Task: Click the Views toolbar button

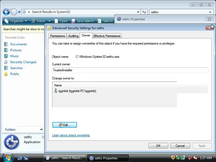Action: tap(38, 21)
